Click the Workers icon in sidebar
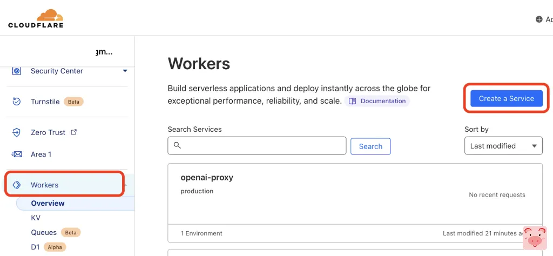This screenshot has width=553, height=256. pos(17,185)
